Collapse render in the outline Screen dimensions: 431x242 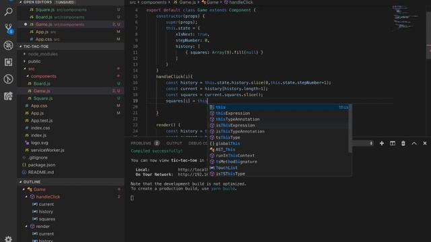point(26,227)
